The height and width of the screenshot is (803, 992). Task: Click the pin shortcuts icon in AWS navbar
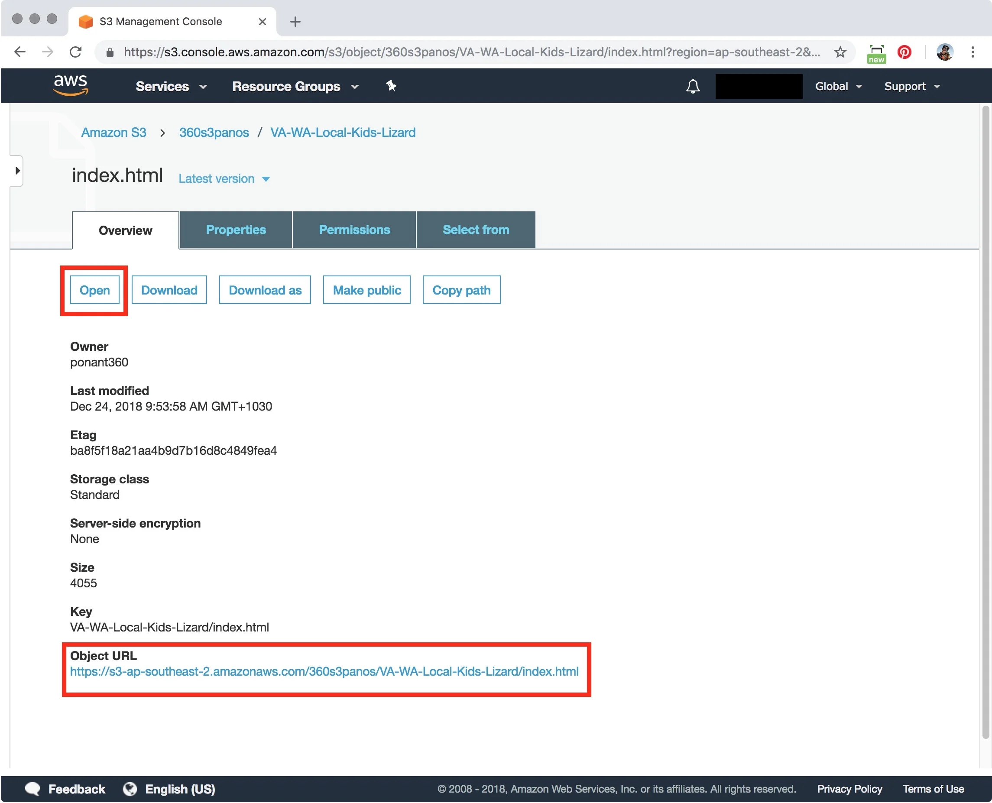pos(391,86)
